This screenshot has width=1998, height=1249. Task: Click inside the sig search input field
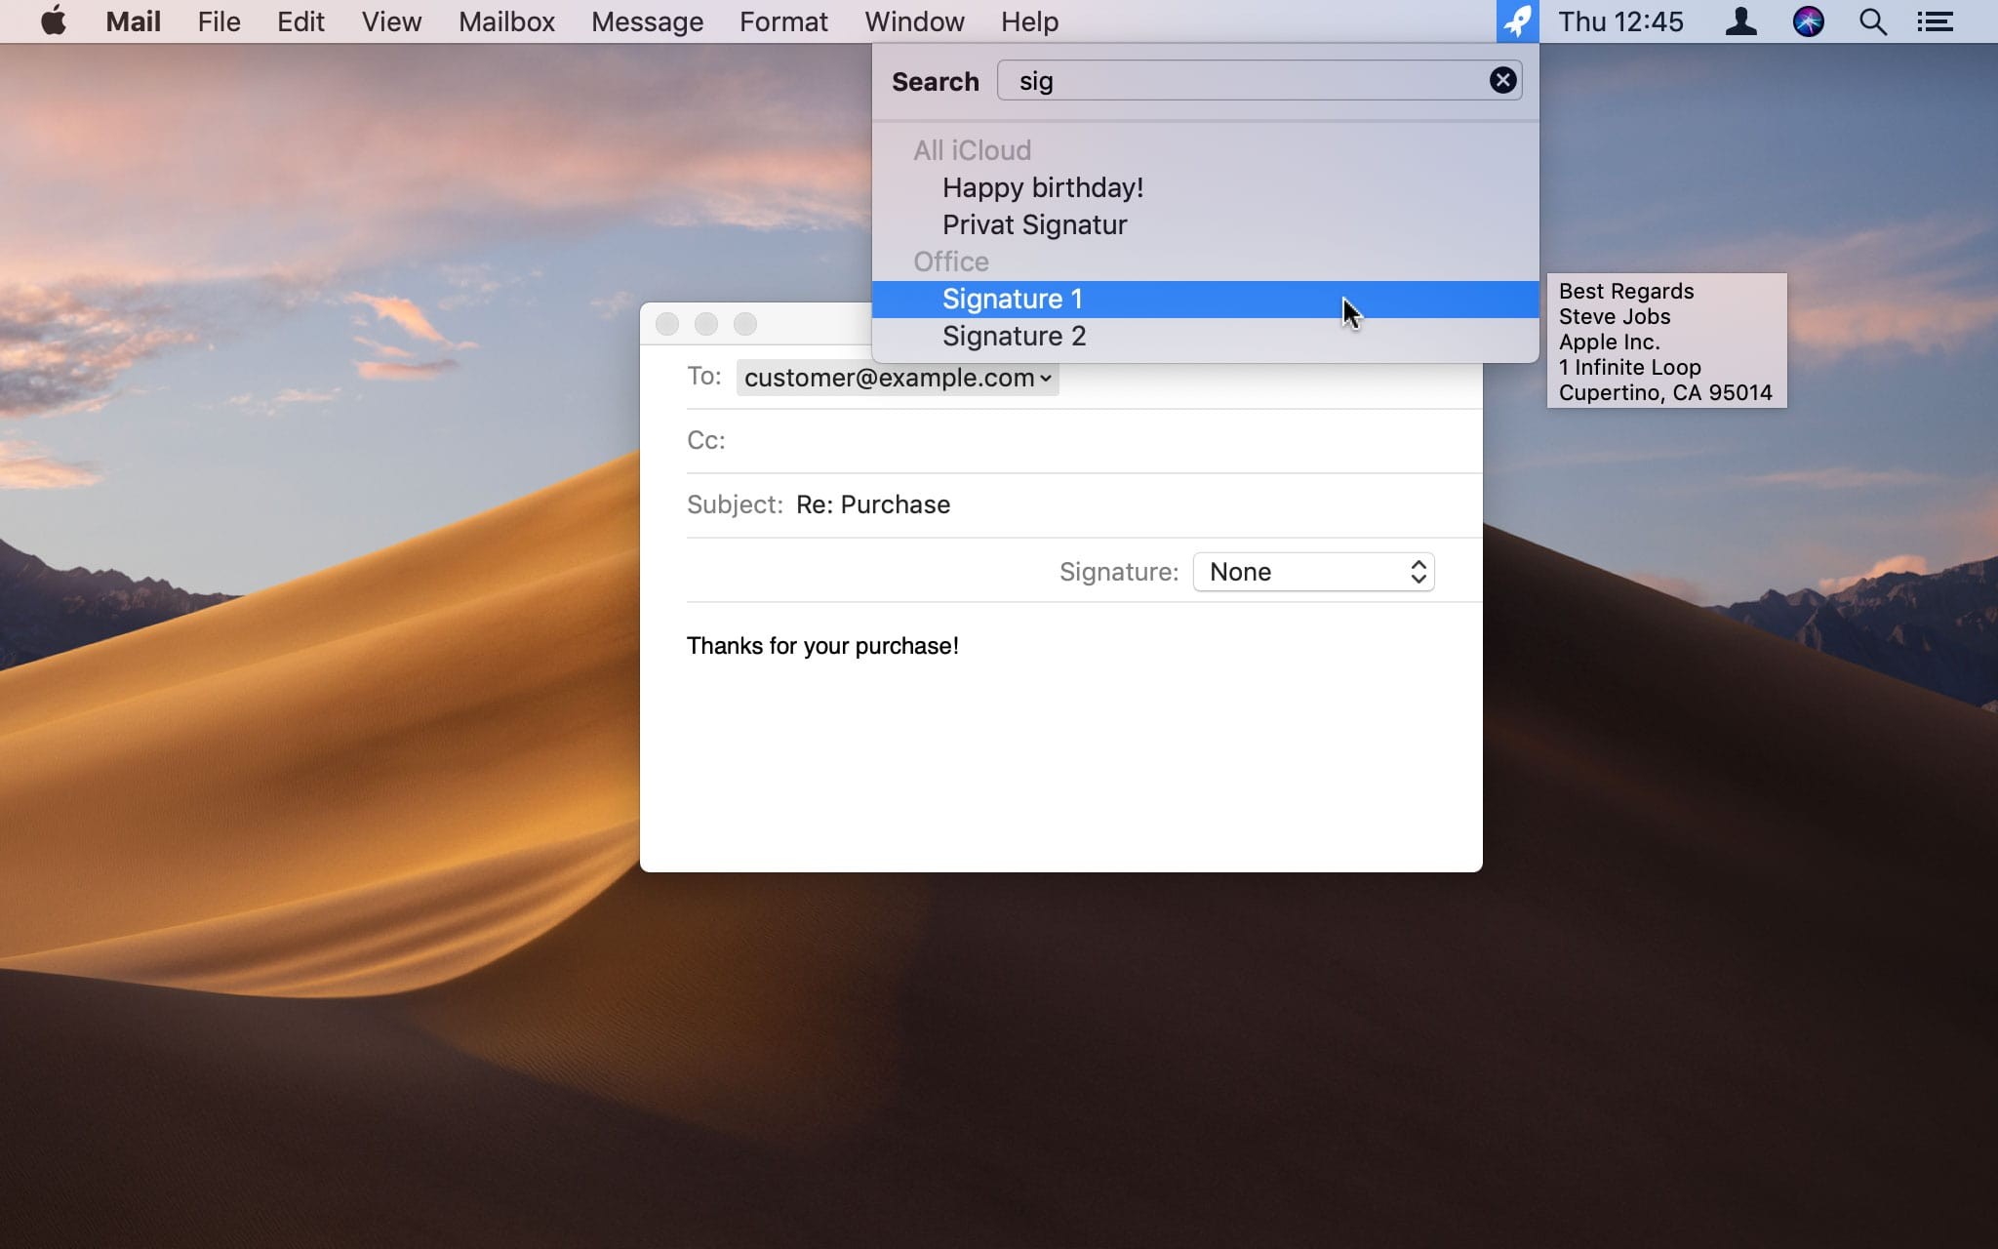pyautogui.click(x=1171, y=81)
